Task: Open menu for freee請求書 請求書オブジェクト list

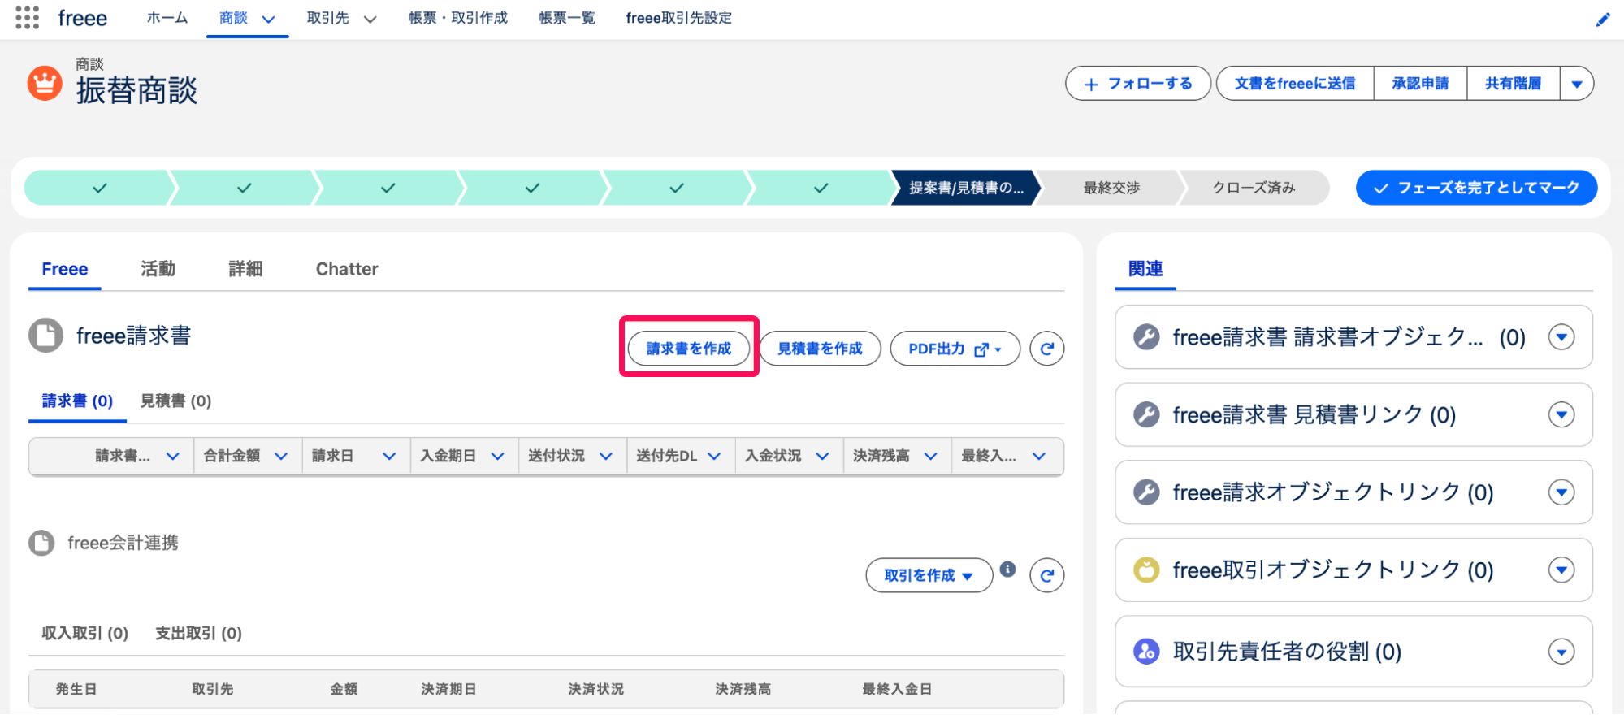Action: 1561,336
